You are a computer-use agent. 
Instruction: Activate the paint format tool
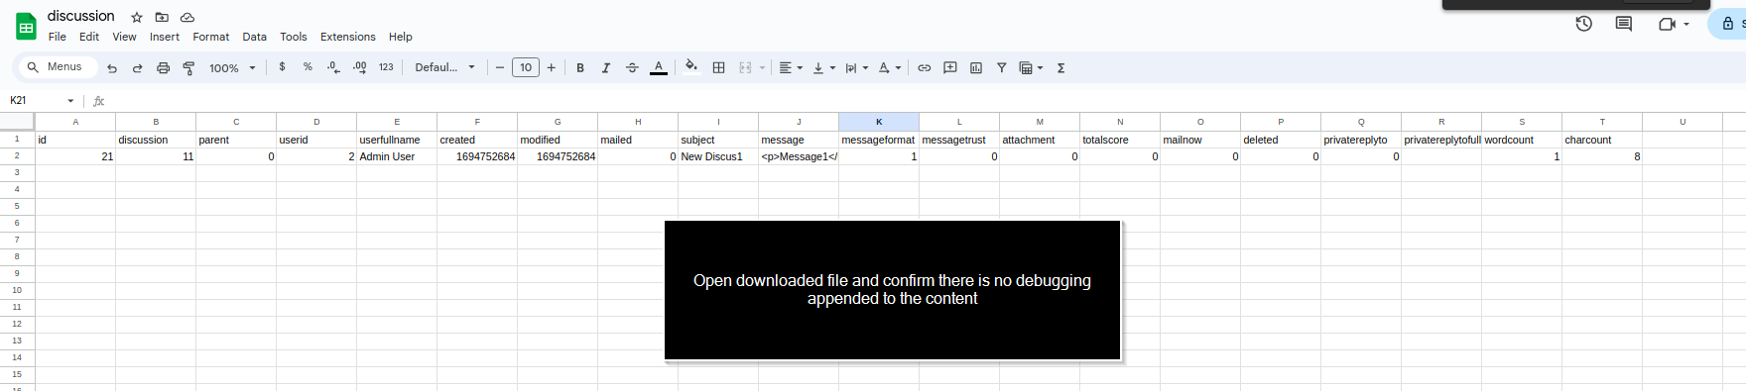click(x=188, y=68)
